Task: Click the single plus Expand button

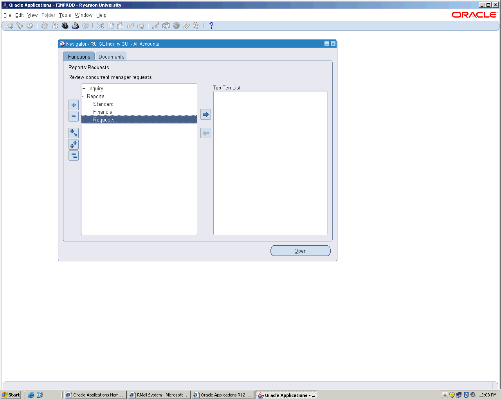Action: coord(74,105)
